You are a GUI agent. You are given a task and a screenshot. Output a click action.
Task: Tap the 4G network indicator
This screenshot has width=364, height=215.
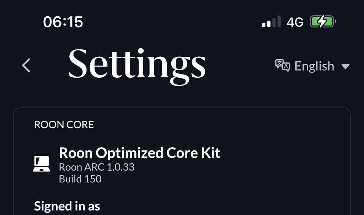296,22
